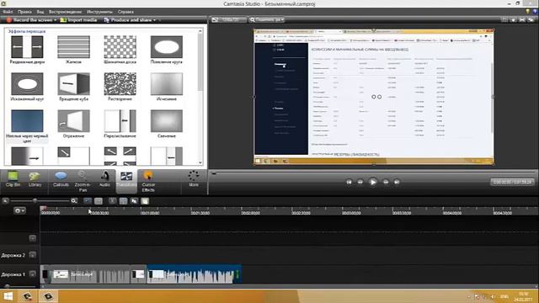Play the preview video
The width and height of the screenshot is (539, 303).
pyautogui.click(x=372, y=182)
